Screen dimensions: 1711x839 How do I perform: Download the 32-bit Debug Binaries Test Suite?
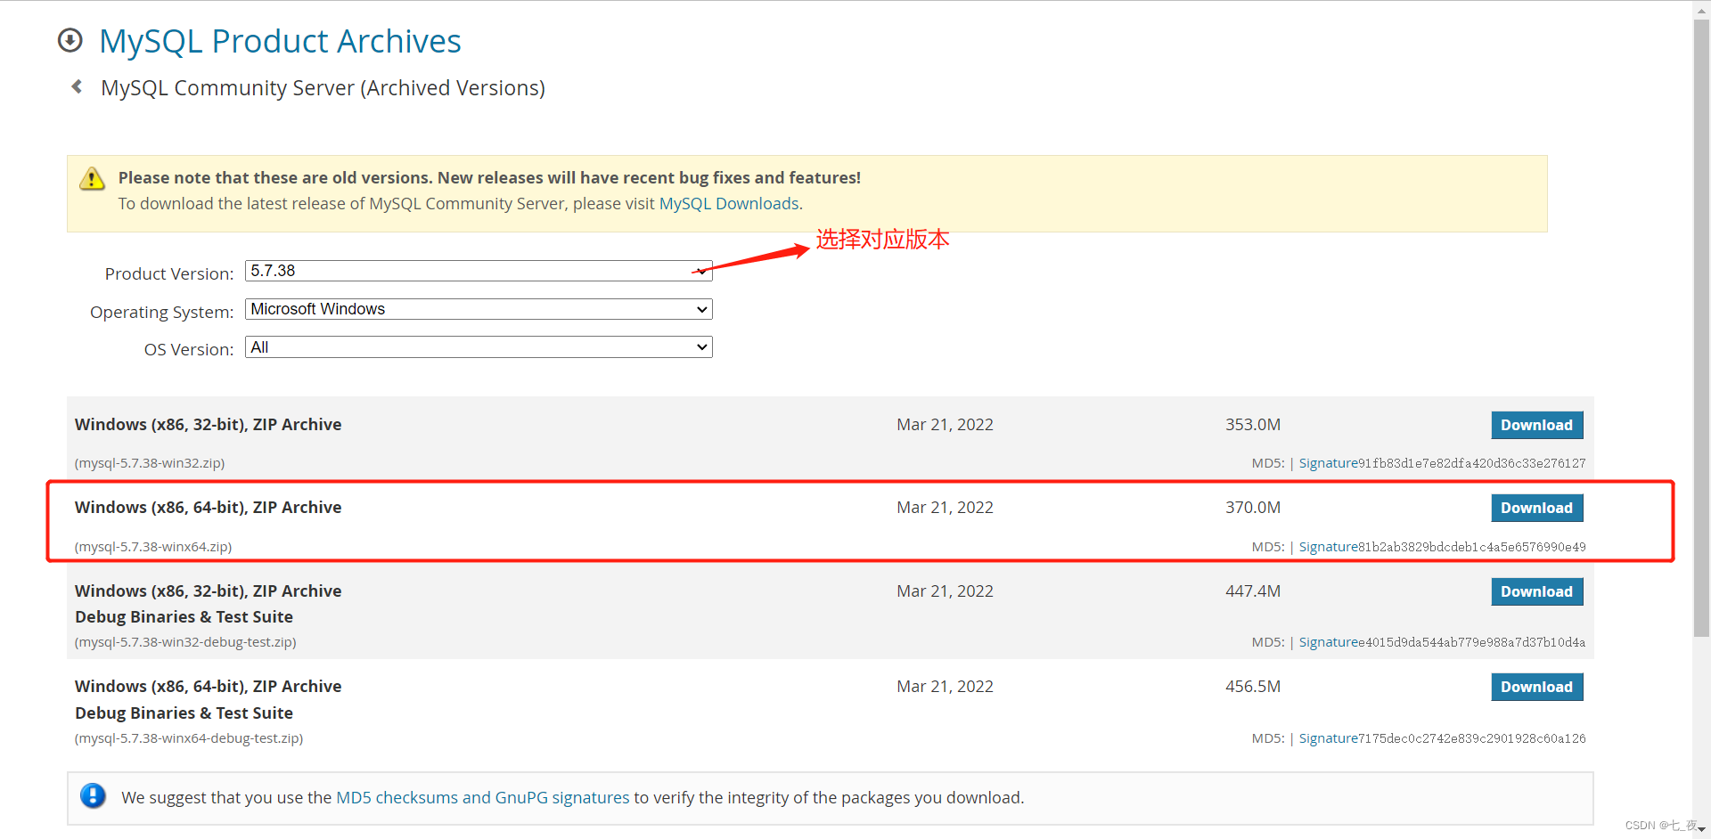(x=1536, y=591)
